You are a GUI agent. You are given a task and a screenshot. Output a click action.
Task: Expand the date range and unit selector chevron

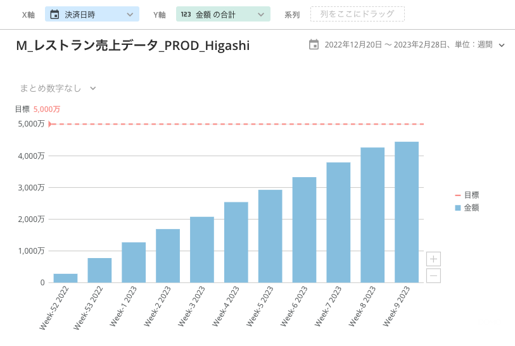click(502, 45)
